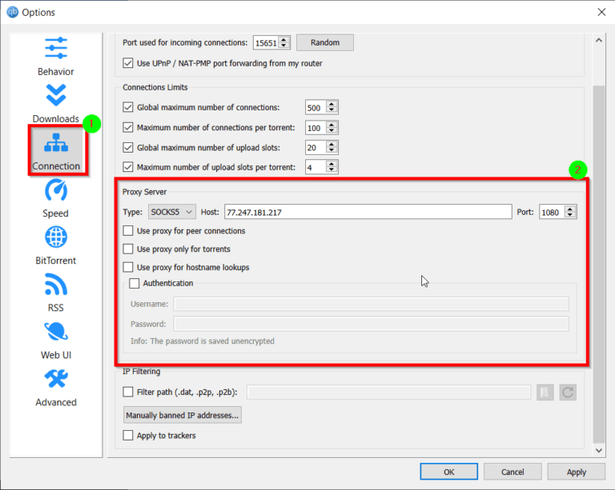Open the proxy Type SOCKS5 dropdown
Screen dimensions: 615x490
(172, 212)
